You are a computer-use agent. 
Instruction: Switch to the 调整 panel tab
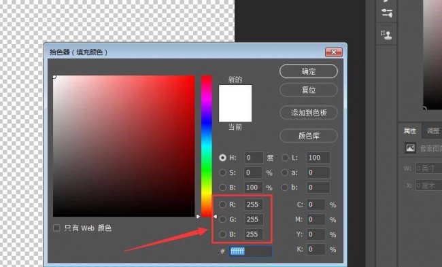[432, 130]
